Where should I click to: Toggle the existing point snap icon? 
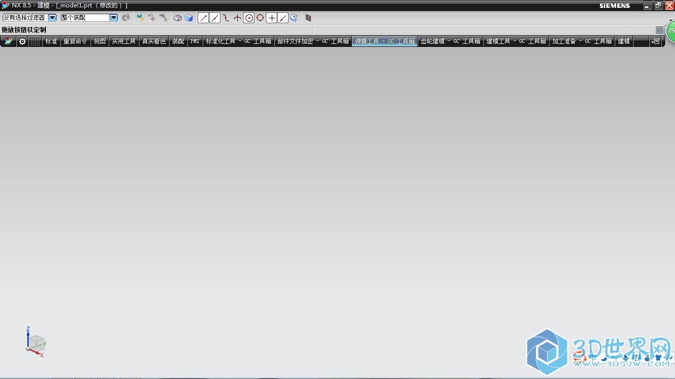272,18
